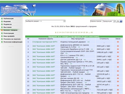Go to Подписка section

[x=7, y=24]
